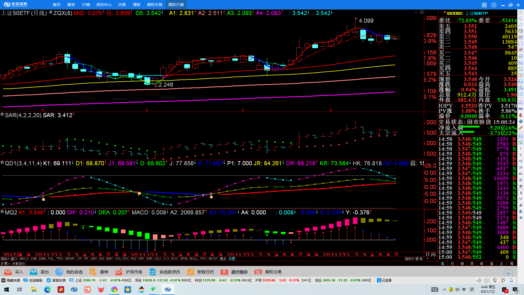Click 设置 indicator settings button
Viewport: 524px width, 295px height.
point(232,259)
